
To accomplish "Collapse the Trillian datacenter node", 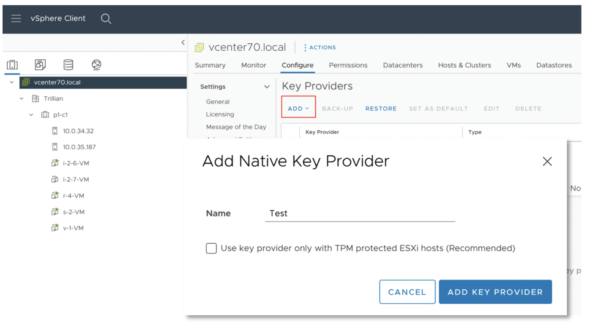I will (22, 98).
